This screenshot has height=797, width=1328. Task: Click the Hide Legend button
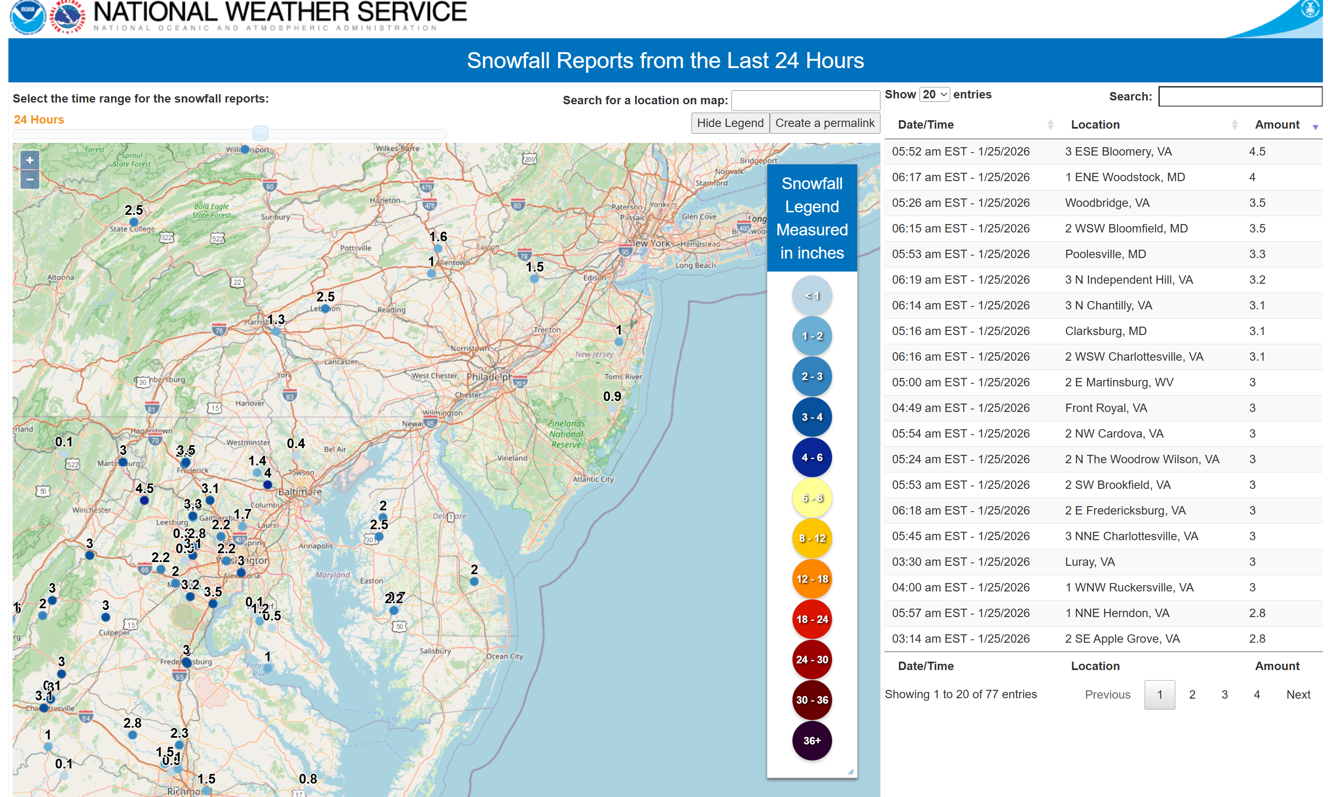tap(729, 123)
